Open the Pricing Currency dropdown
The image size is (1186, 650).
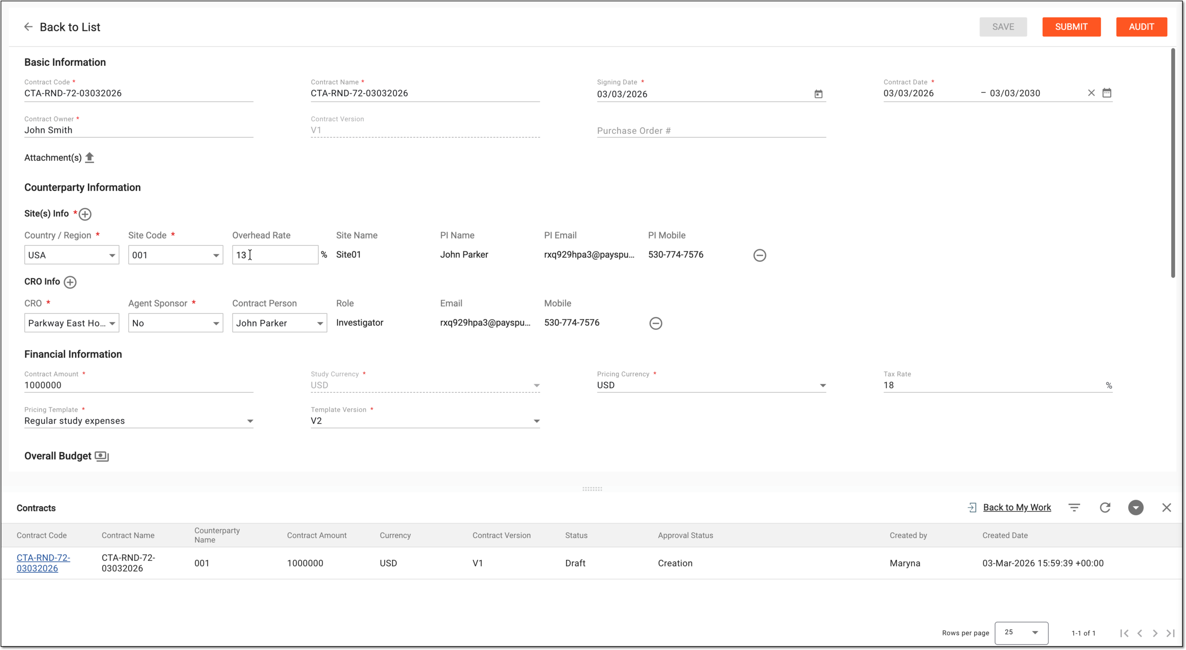tap(711, 385)
